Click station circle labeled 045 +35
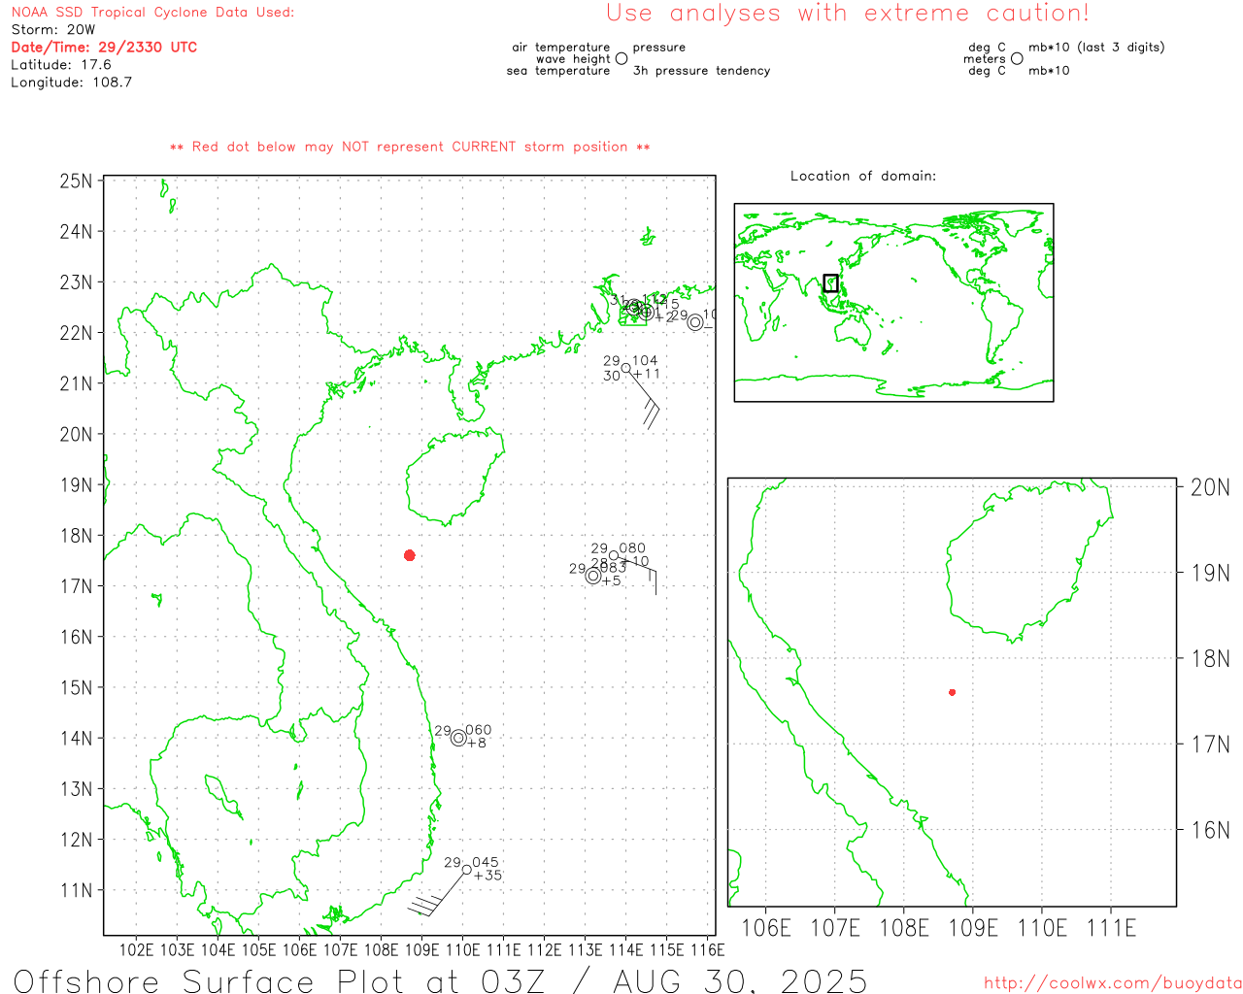The width and height of the screenshot is (1243, 994). [466, 870]
